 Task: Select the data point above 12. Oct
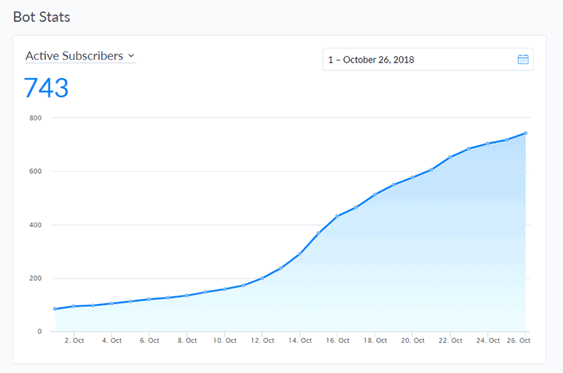[262, 278]
